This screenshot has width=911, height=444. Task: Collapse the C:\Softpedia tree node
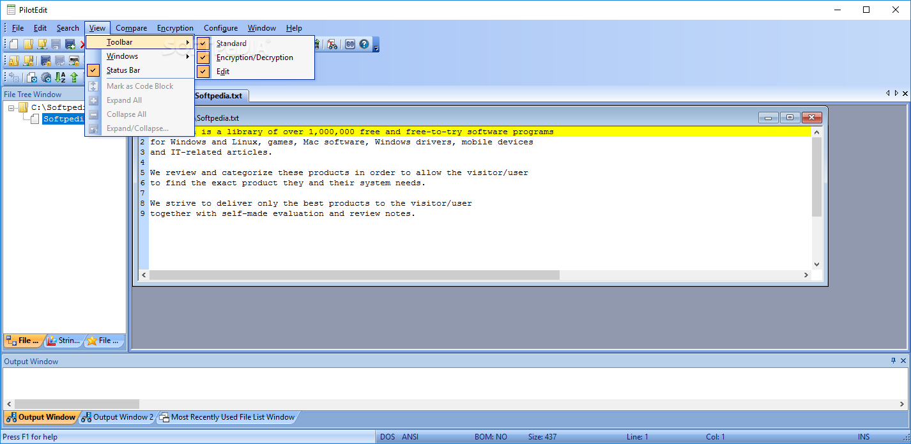(11, 108)
